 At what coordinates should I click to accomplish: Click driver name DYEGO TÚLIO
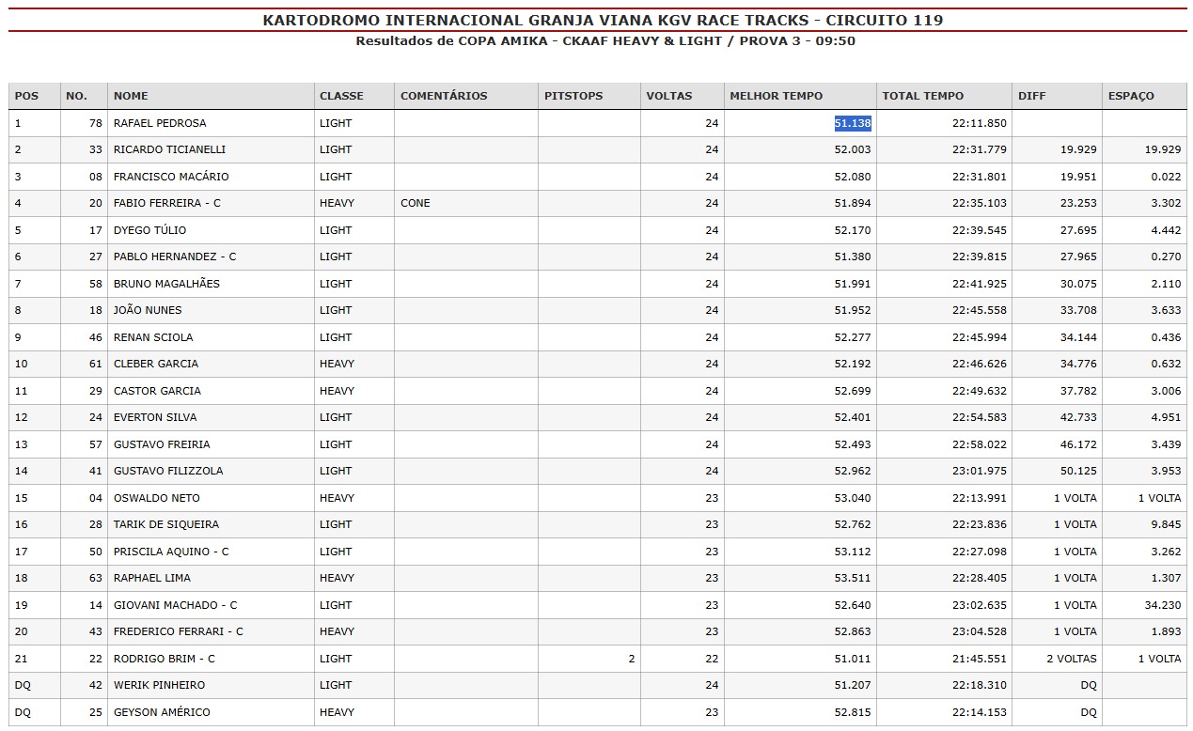(149, 230)
